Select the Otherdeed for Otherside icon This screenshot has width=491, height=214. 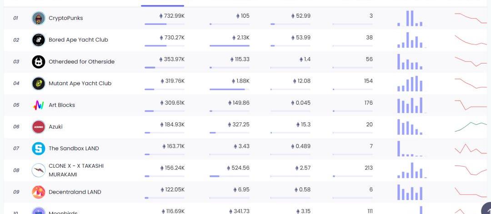tap(39, 62)
